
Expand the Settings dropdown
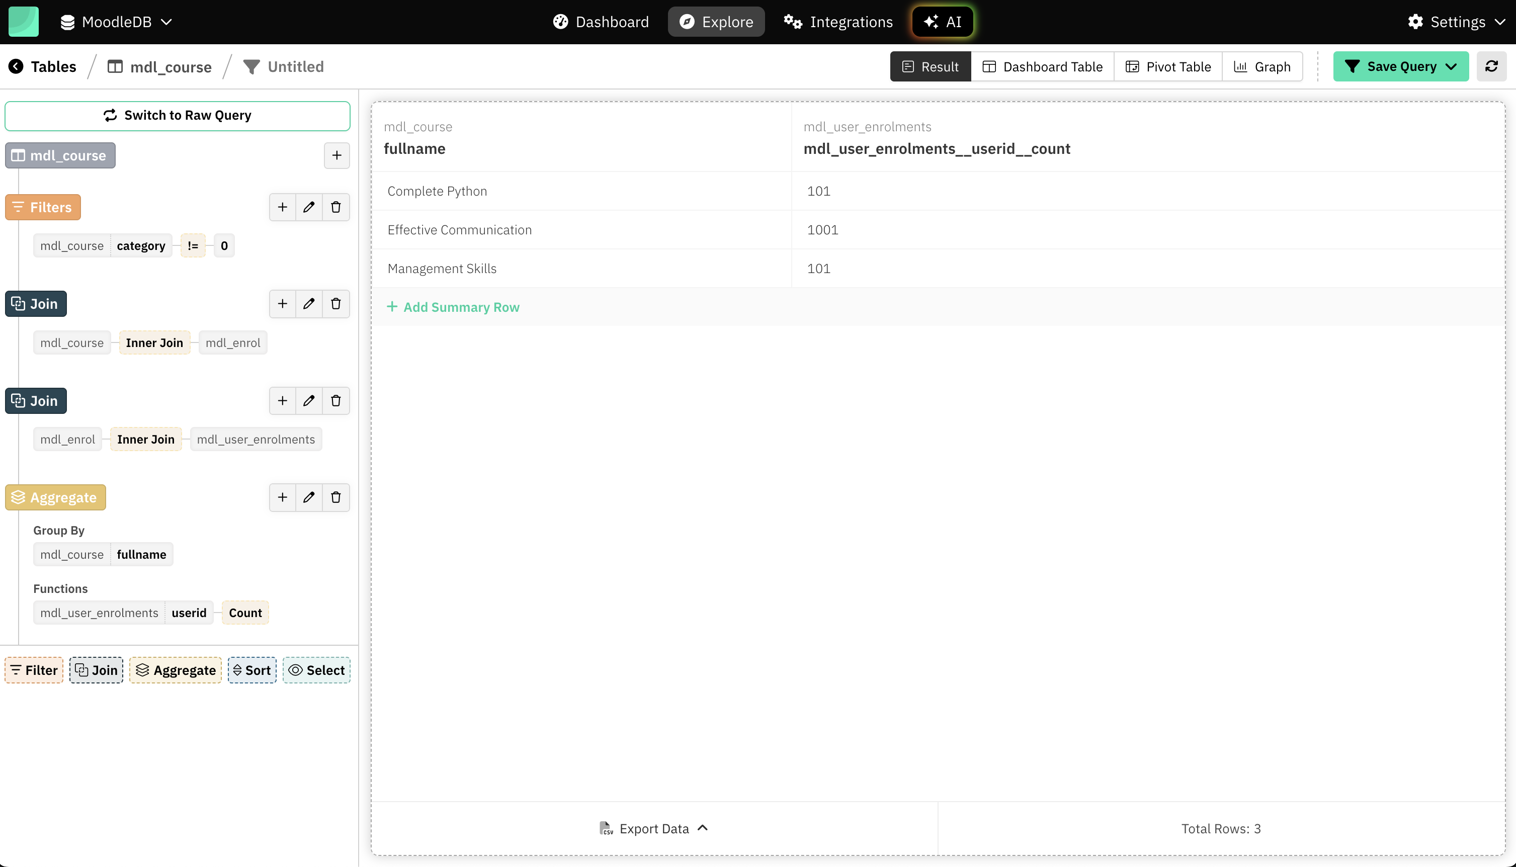click(1457, 22)
